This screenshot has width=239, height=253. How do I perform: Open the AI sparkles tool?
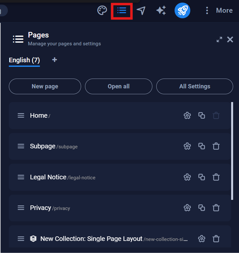coord(161,11)
